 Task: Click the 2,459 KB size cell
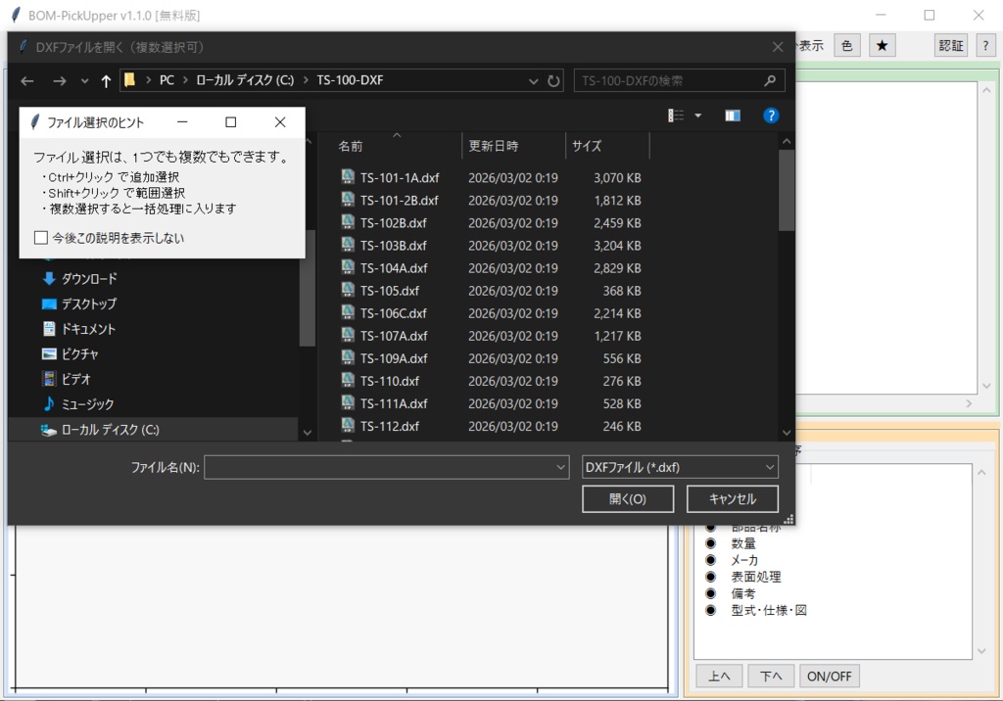pos(617,222)
